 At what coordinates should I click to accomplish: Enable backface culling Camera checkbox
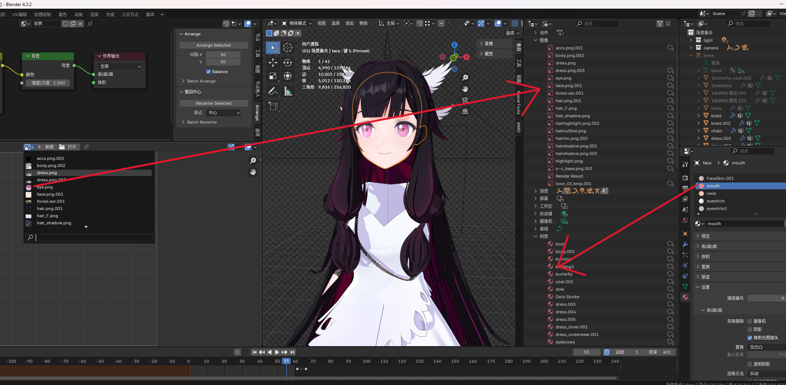click(x=750, y=321)
